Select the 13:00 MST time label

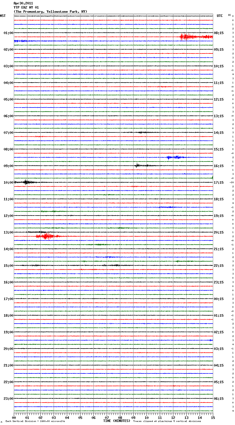click(x=9, y=232)
